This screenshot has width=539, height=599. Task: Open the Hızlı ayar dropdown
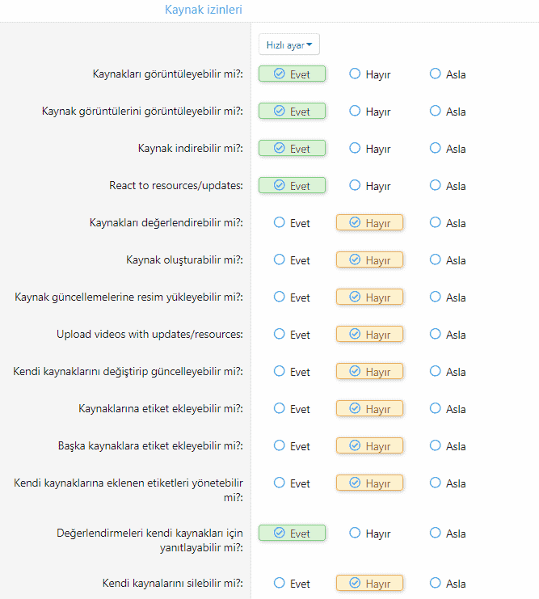[288, 45]
